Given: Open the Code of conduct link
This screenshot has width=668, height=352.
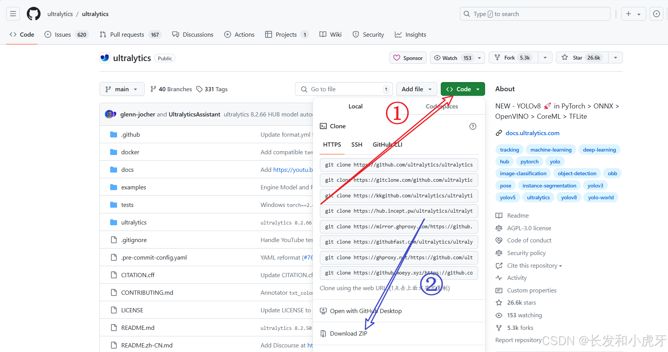Looking at the screenshot, I should (524, 240).
